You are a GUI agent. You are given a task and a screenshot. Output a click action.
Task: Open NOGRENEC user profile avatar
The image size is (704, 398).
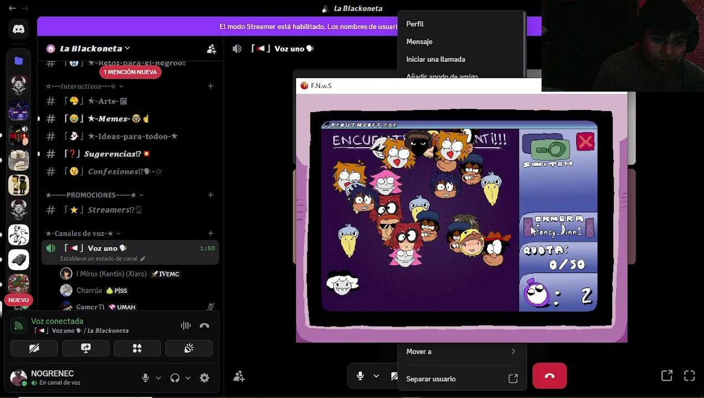18,378
